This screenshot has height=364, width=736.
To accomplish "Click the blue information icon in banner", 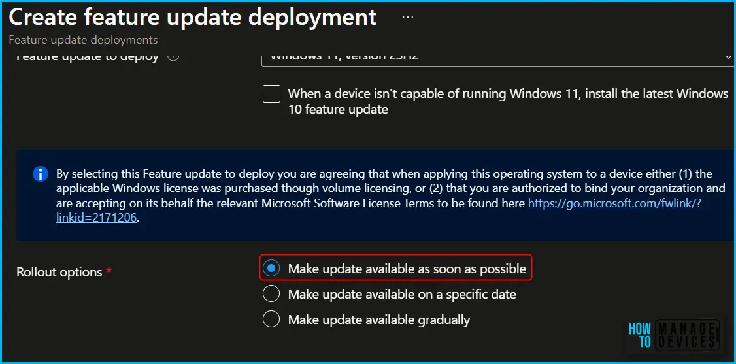I will (x=41, y=175).
